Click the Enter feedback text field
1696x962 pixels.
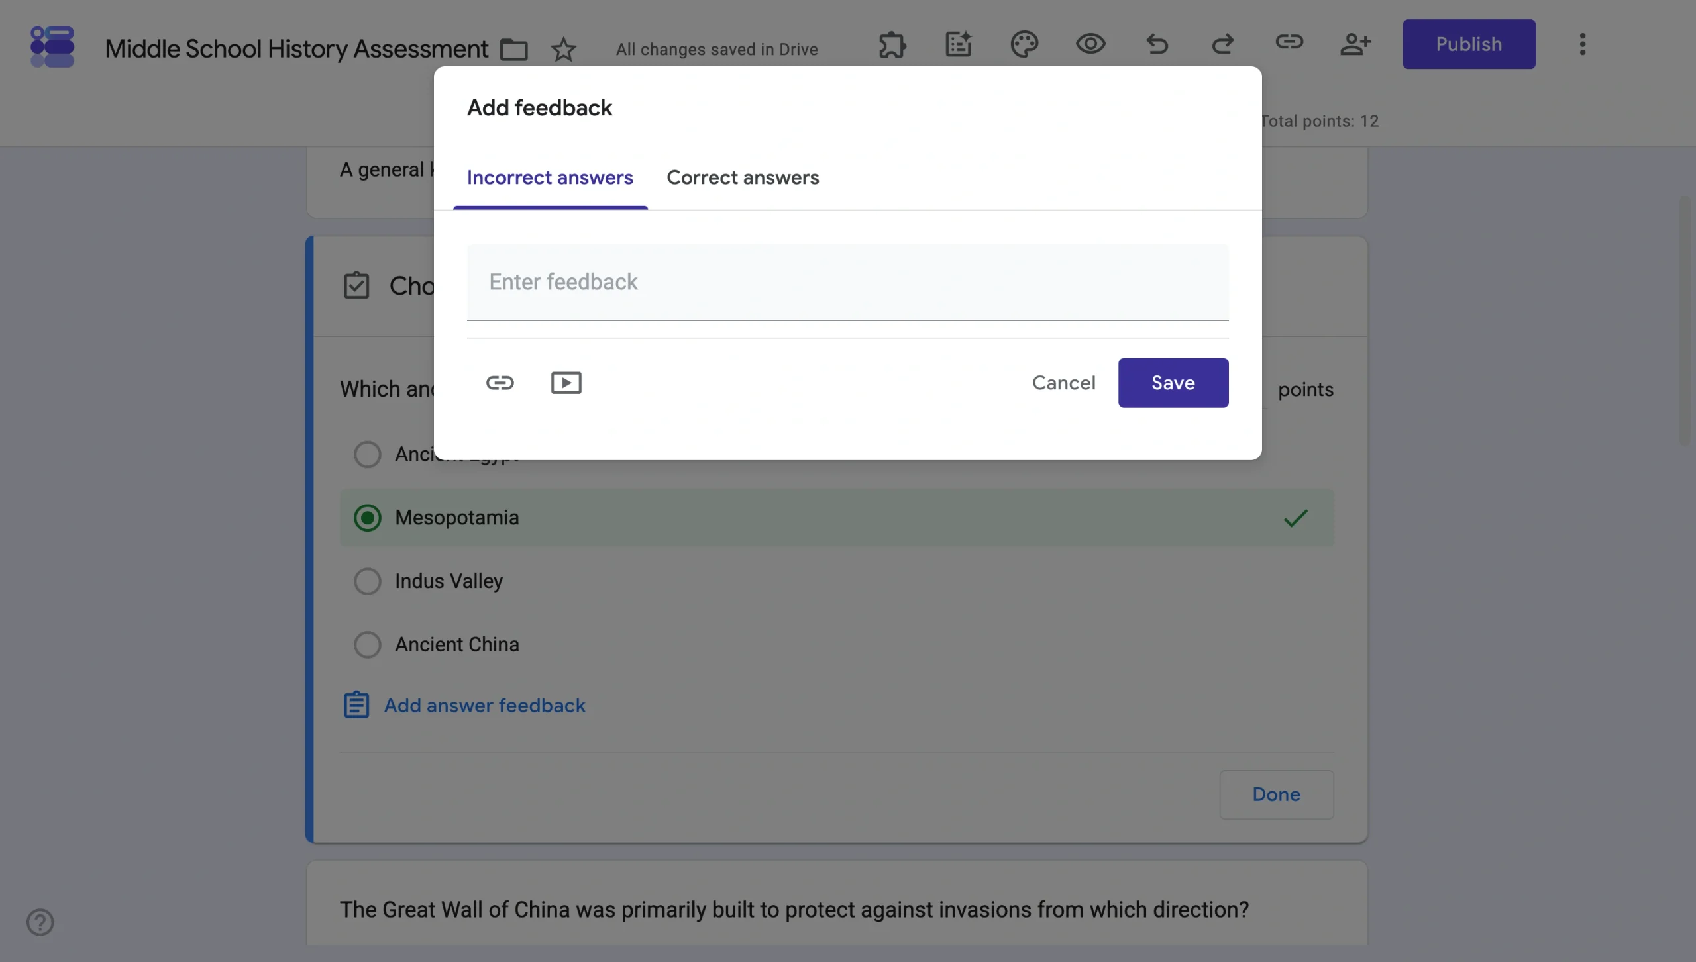pos(847,282)
